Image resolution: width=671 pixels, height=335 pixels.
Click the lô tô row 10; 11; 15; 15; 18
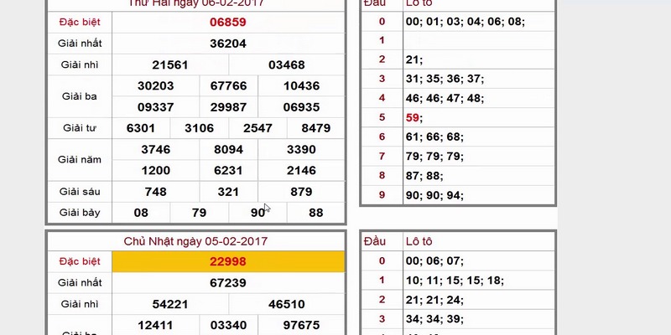[453, 280]
